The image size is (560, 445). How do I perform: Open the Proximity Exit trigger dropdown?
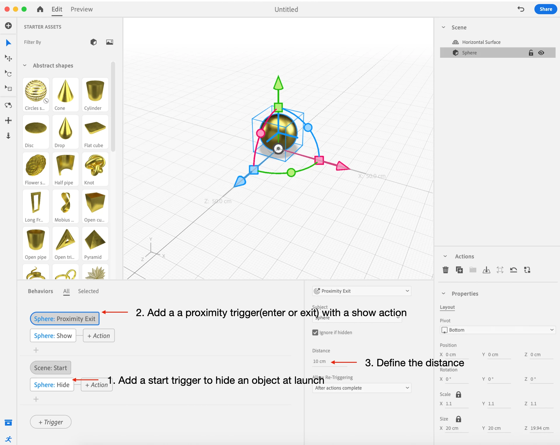(x=361, y=291)
